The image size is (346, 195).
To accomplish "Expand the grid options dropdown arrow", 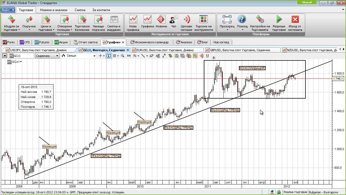I will tap(118, 56).
